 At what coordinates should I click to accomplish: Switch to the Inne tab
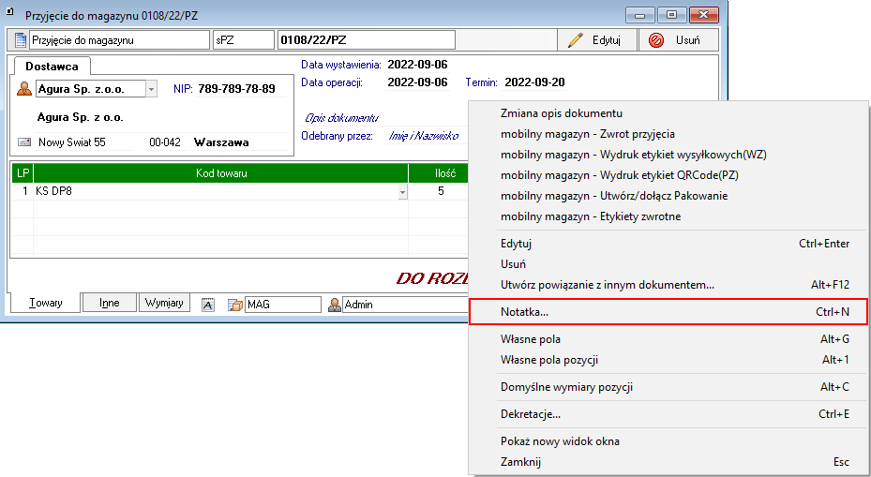(x=109, y=304)
